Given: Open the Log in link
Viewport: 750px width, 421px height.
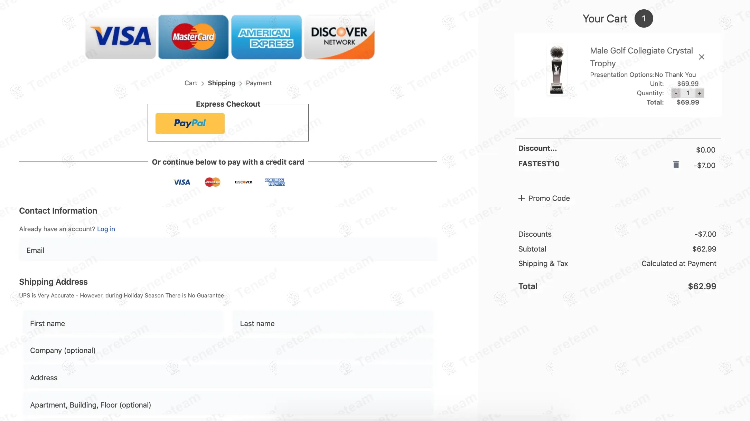Looking at the screenshot, I should click(x=106, y=229).
